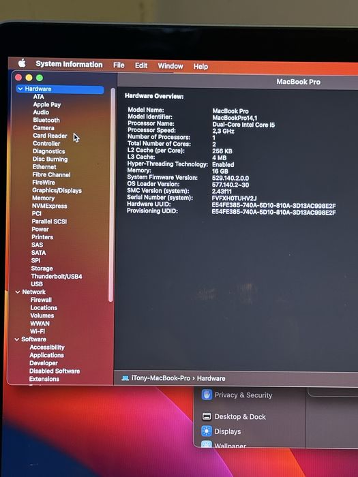The image size is (358, 477).
Task: Select Firewall under Network
Action: tap(41, 300)
